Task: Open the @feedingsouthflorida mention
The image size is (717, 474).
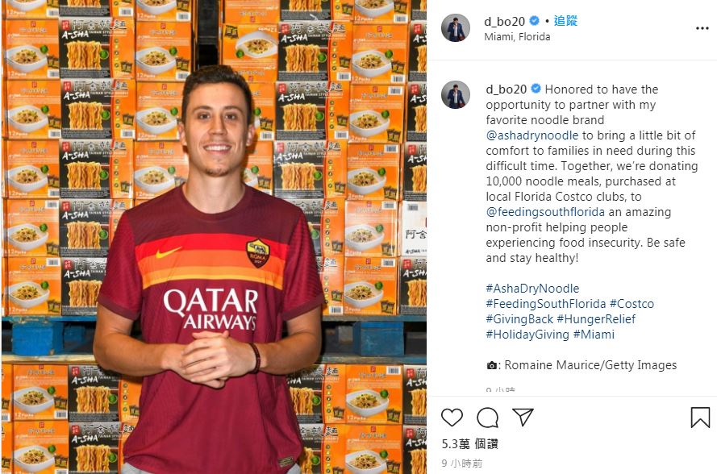Action: [545, 212]
